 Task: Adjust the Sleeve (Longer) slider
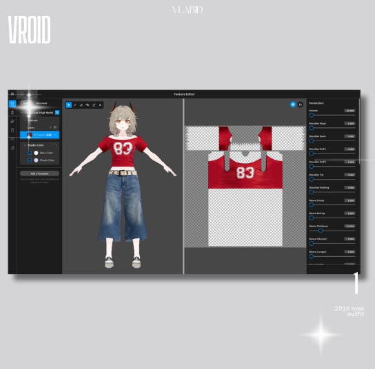point(332,256)
